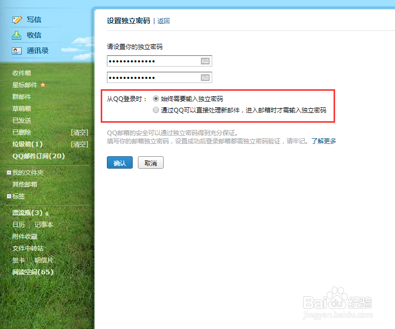
Task: Open 收信 receive mail
Action: [34, 35]
